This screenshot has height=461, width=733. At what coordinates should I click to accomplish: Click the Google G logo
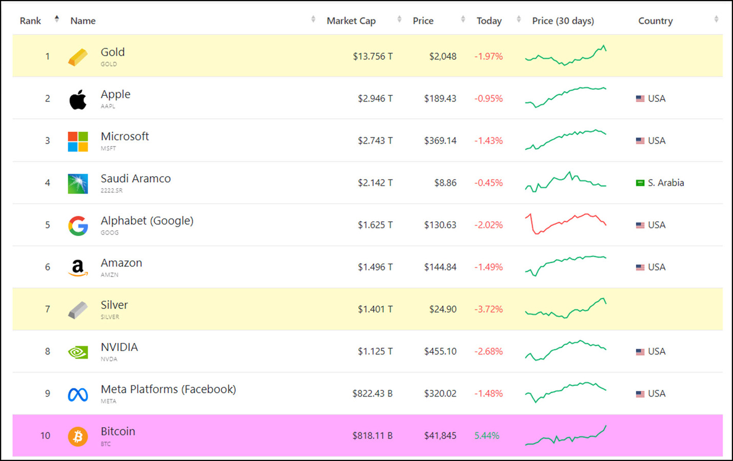coord(78,225)
